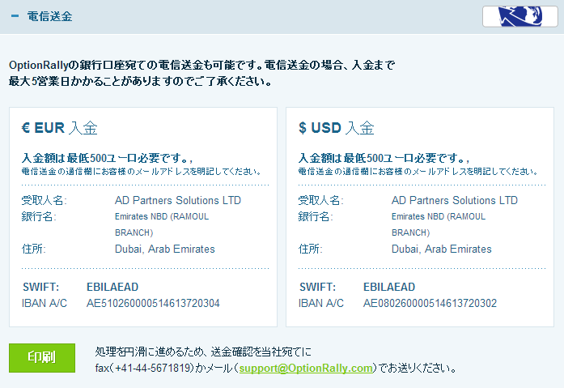
Task: Click EUR minimum deposit 500 euro notice
Action: click(x=107, y=158)
